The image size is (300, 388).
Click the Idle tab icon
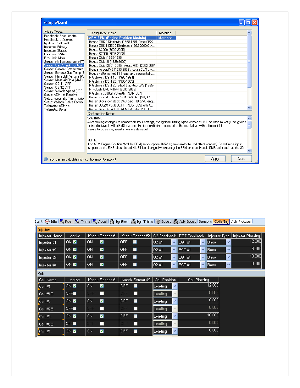tap(47, 221)
